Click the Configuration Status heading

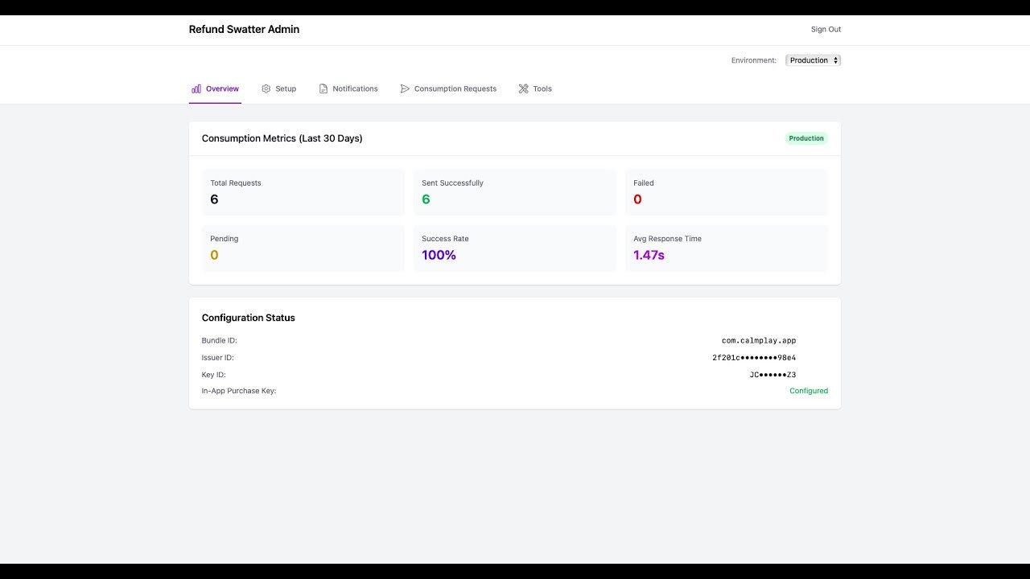pos(248,318)
